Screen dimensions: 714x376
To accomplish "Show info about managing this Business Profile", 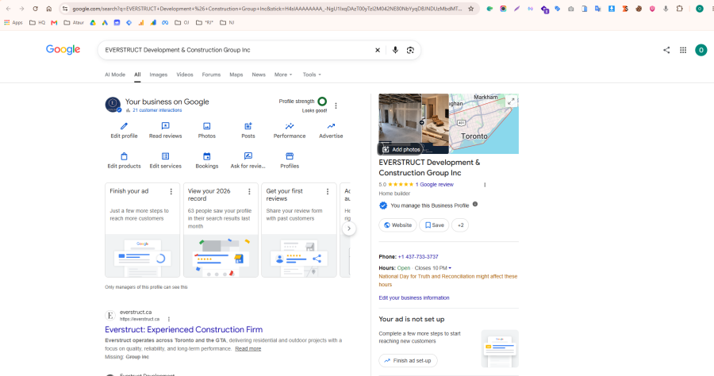I will pyautogui.click(x=475, y=204).
